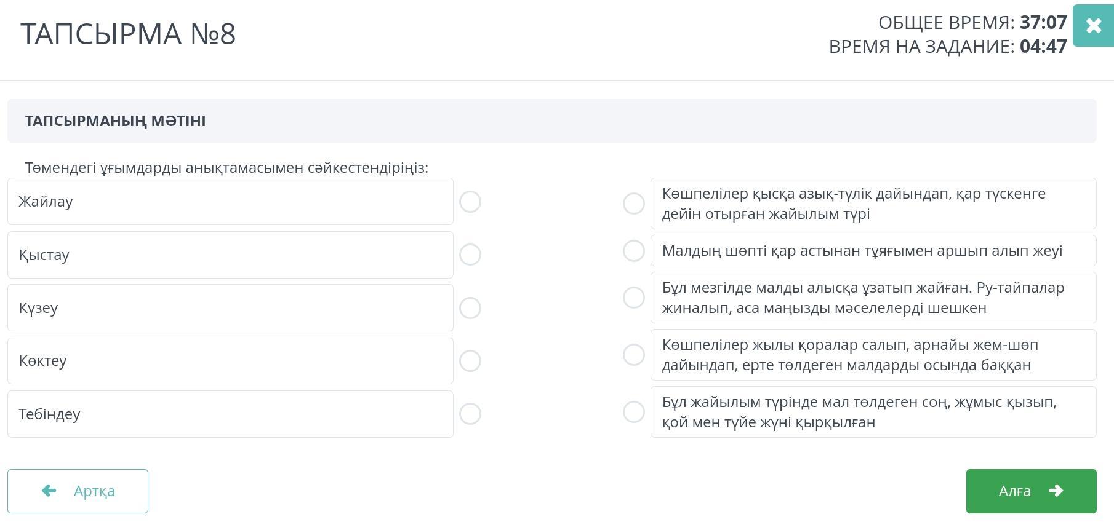The width and height of the screenshot is (1114, 530).
Task: Click the Жайлау term box
Action: click(230, 202)
